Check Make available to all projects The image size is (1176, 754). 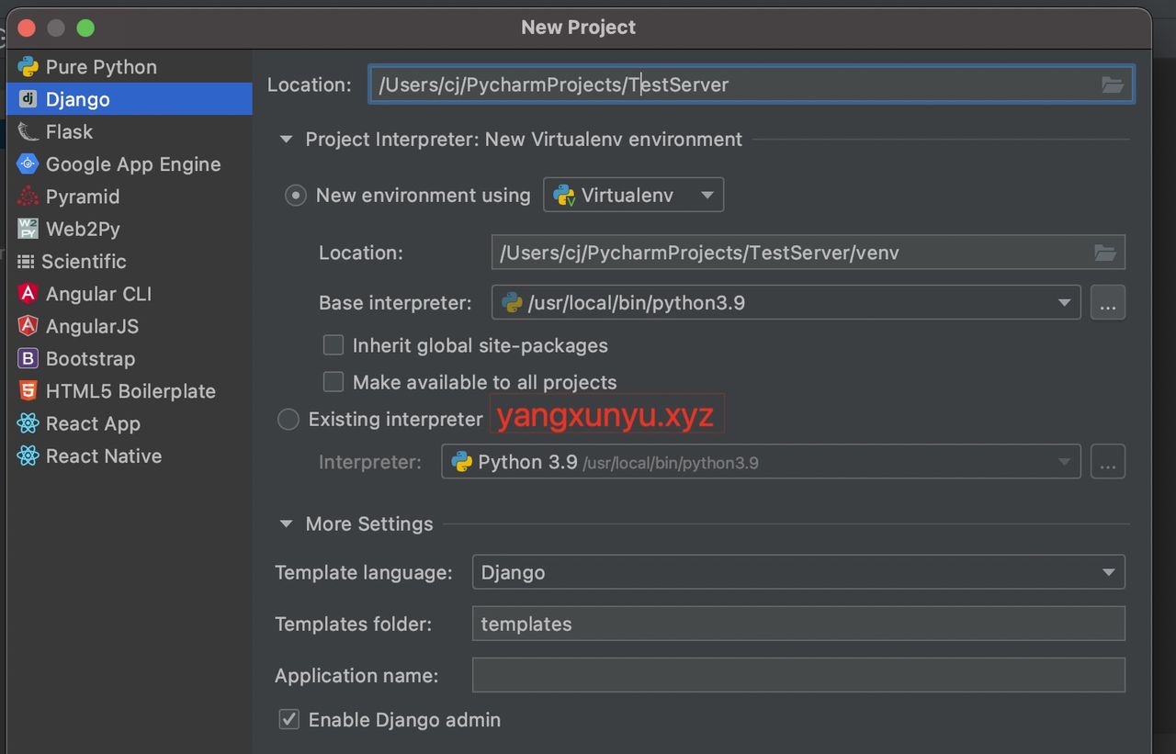(334, 382)
